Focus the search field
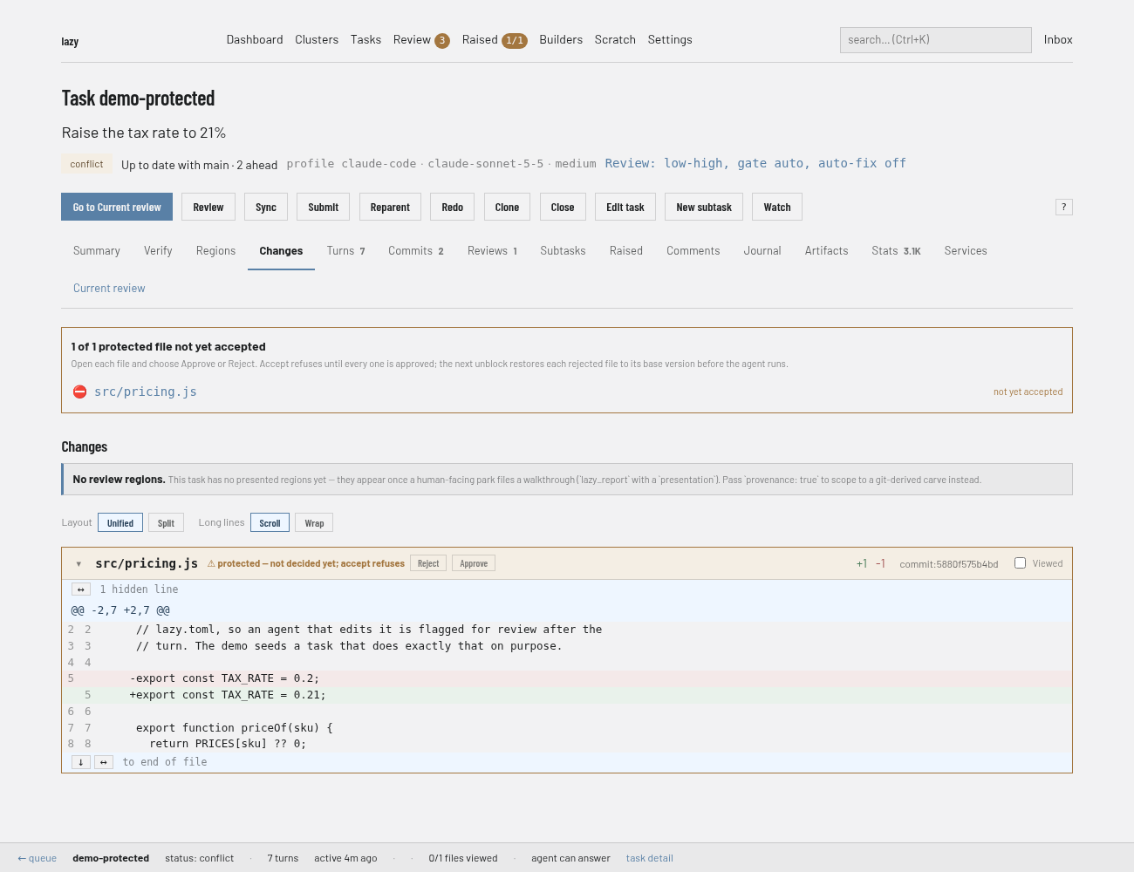 click(936, 40)
